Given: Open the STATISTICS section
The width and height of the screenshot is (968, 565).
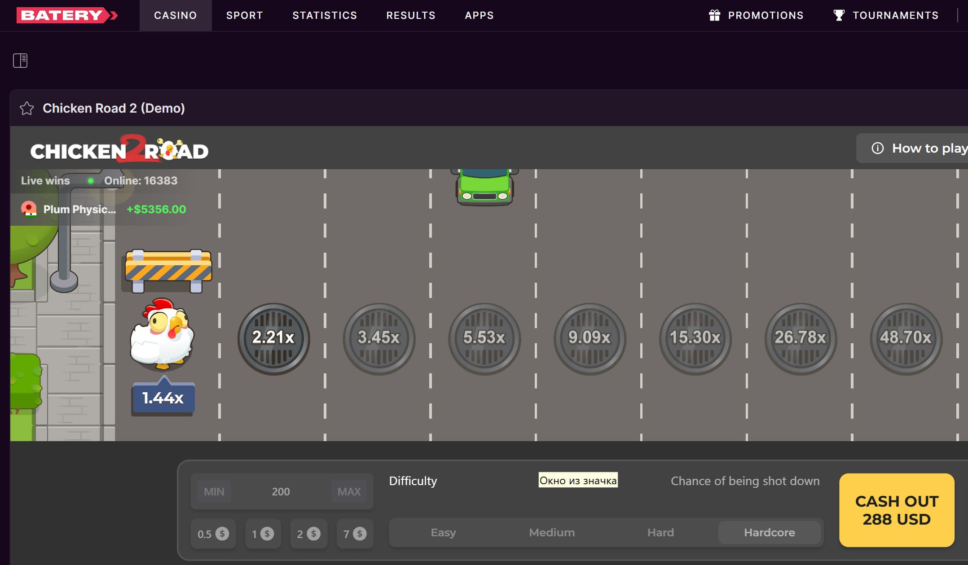Looking at the screenshot, I should coord(325,15).
